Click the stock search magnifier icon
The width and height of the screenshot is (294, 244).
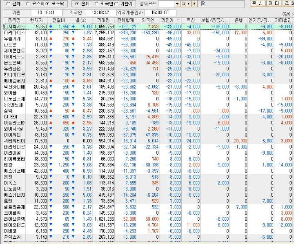(x=183, y=4)
